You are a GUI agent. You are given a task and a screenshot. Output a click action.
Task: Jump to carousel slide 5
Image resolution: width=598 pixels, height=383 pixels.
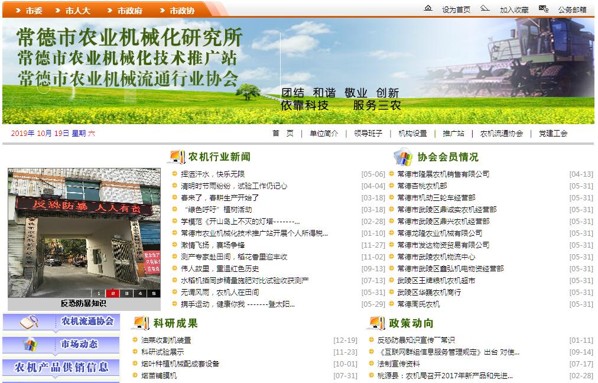coord(153,293)
